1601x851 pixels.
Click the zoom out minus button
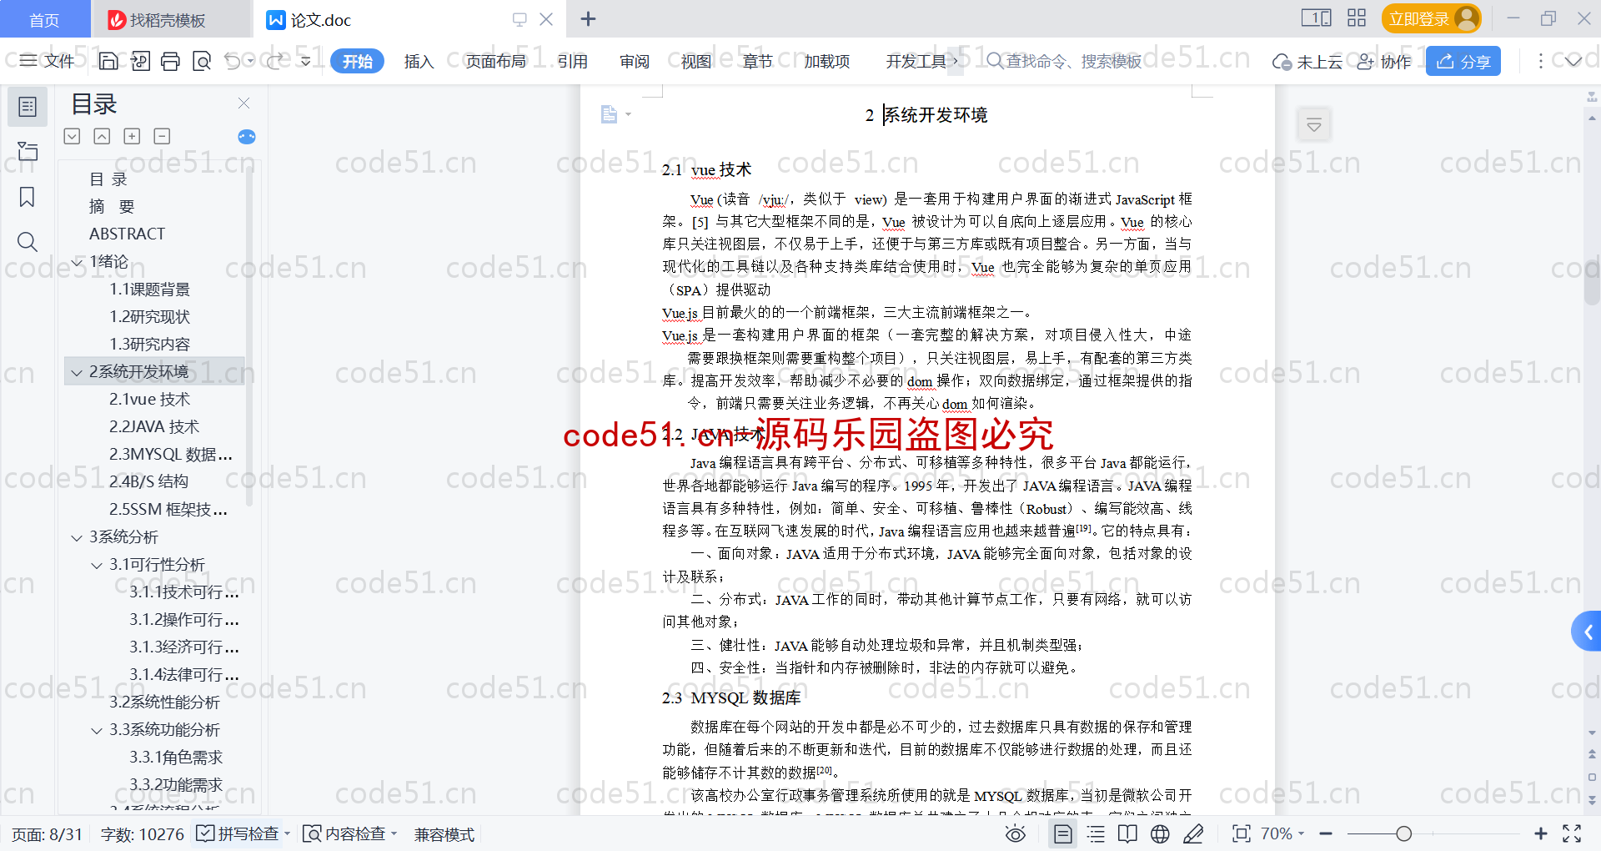1326,833
